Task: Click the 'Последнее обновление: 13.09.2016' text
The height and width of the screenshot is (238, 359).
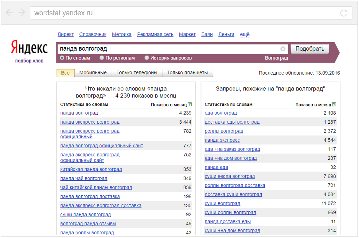Action: tap(299, 73)
